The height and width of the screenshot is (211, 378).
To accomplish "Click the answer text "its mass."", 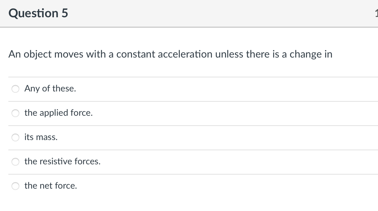I will click(41, 137).
